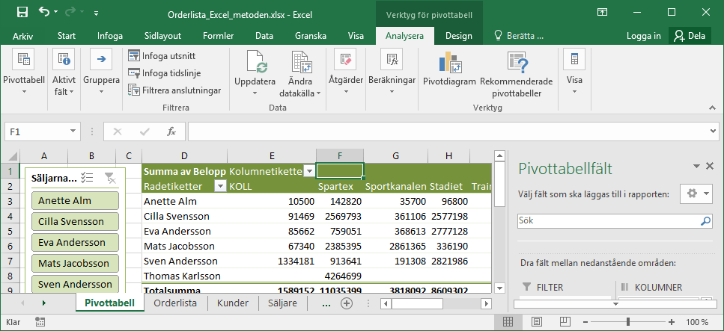Viewport: 724px width, 331px height.
Task: Open the Visa ribbon tab
Action: 356,36
